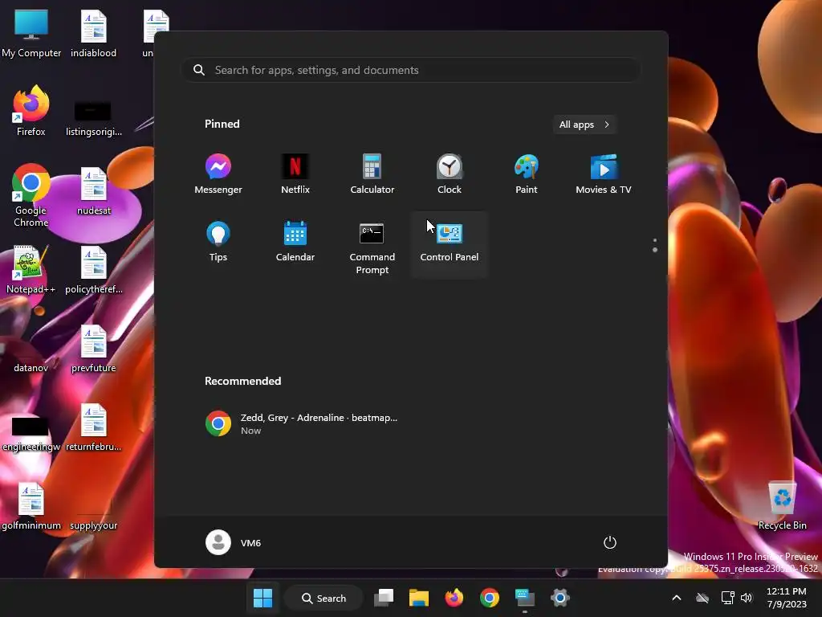This screenshot has width=822, height=617.
Task: Select returnfebru... desktop file
Action: 93,427
